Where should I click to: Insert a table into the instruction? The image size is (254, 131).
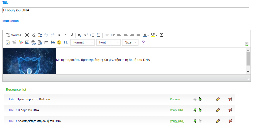click(x=46, y=42)
